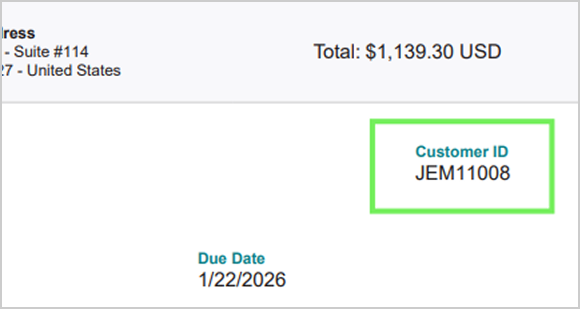Click "ID" in the Customer ID label

(500, 152)
